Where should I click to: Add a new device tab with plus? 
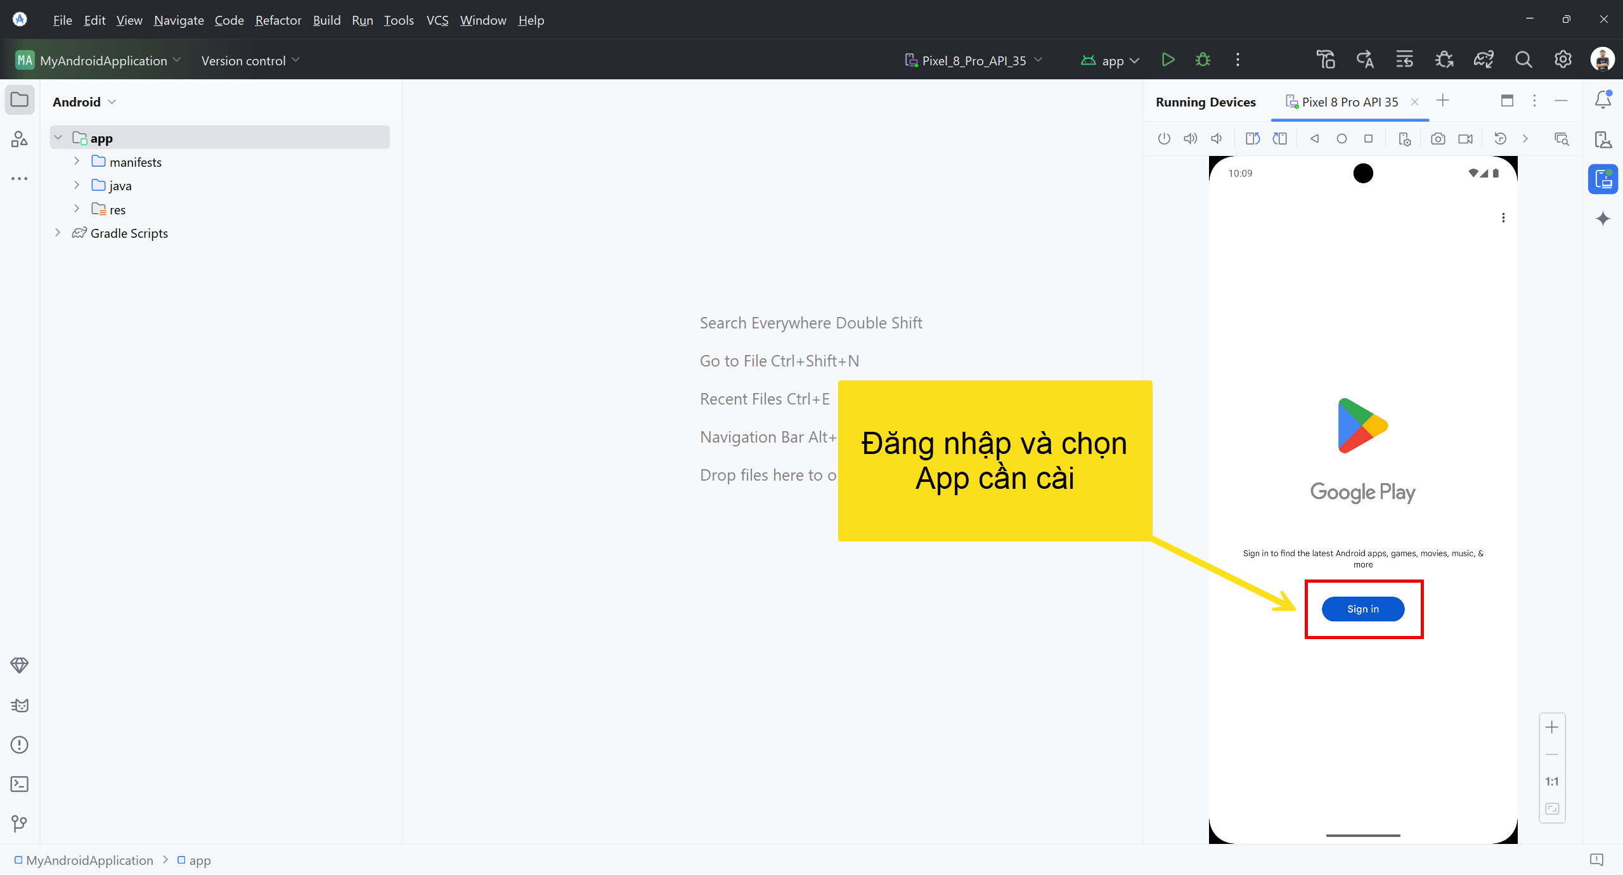[x=1443, y=100]
